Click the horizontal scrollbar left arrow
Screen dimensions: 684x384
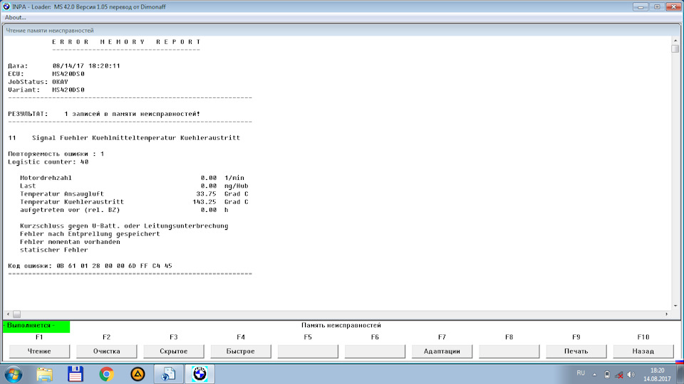pos(8,314)
